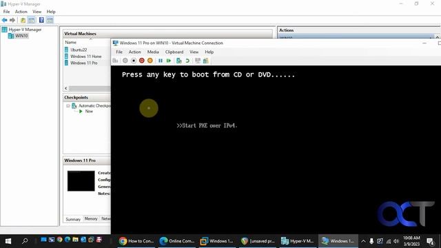Select the Automatic Checkpoint entry
This screenshot has height=248, width=441.
92,105
